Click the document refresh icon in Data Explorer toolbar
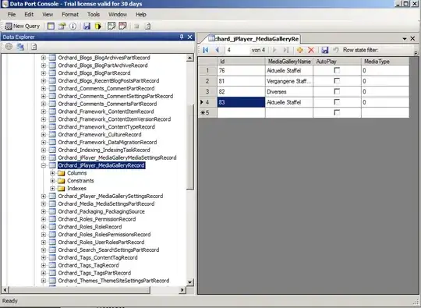This screenshot has width=421, height=308. [34, 47]
